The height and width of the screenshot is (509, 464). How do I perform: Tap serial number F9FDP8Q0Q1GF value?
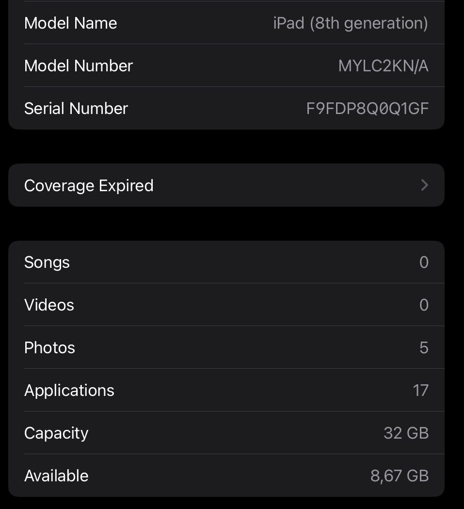pos(368,108)
